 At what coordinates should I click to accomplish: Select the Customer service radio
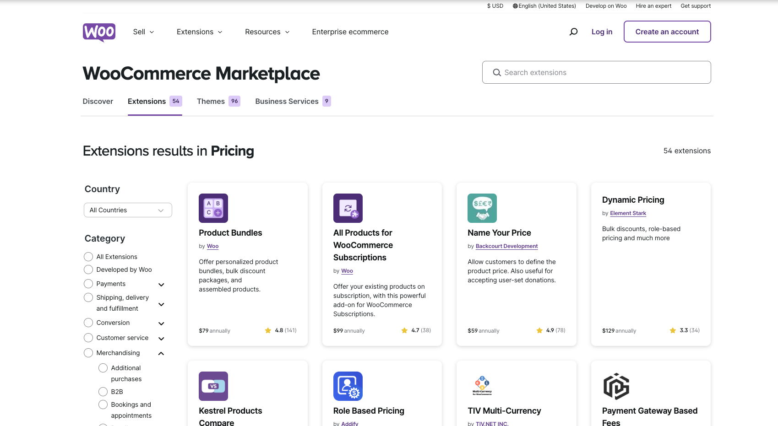click(88, 338)
